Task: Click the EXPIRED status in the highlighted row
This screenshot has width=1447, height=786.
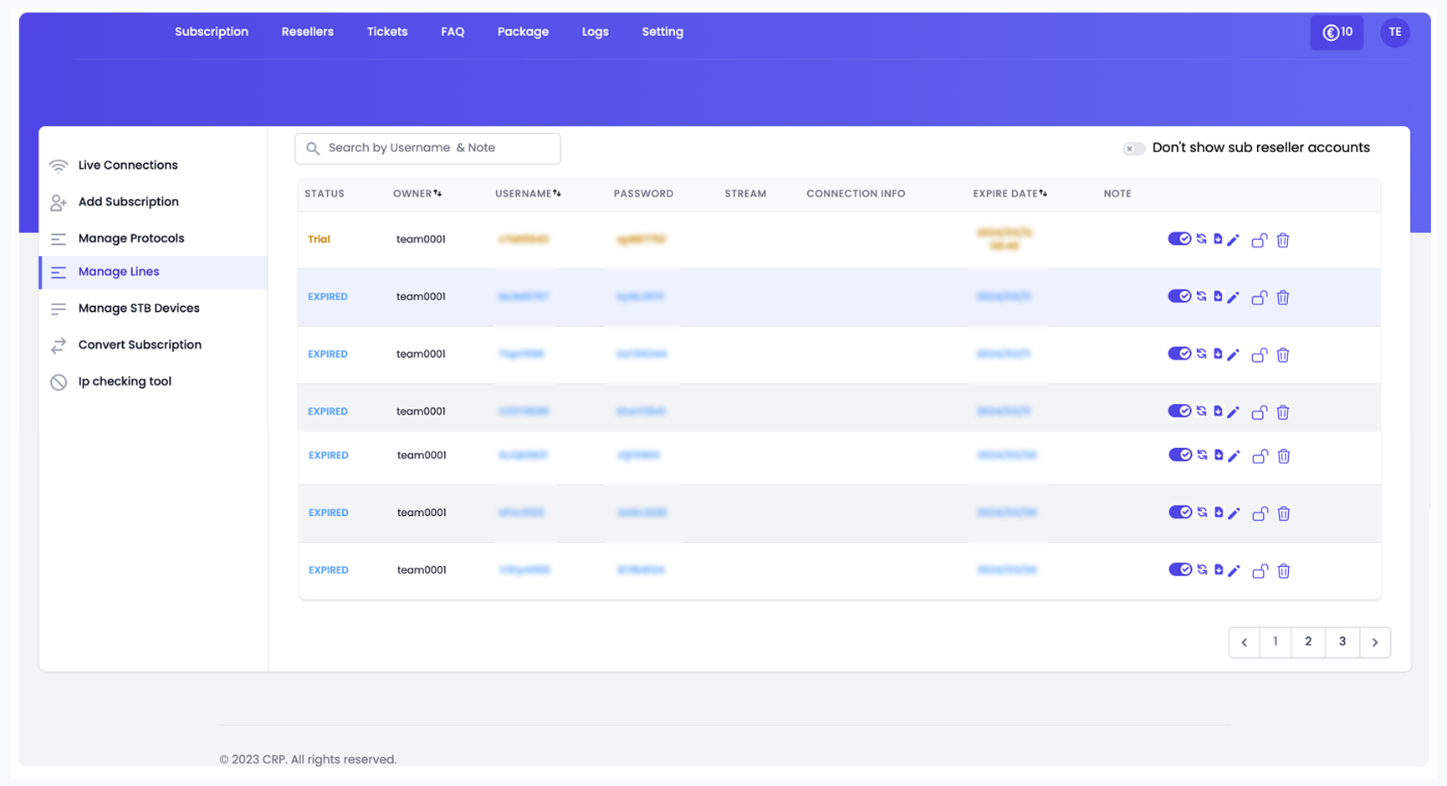Action: point(328,297)
